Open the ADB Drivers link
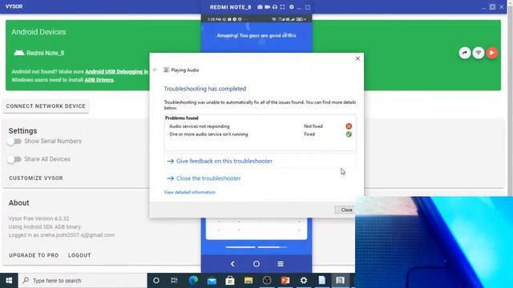 (99, 80)
